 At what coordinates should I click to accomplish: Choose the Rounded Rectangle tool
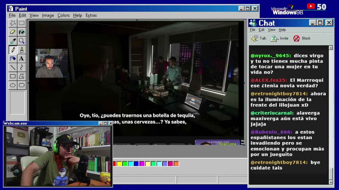(22, 85)
